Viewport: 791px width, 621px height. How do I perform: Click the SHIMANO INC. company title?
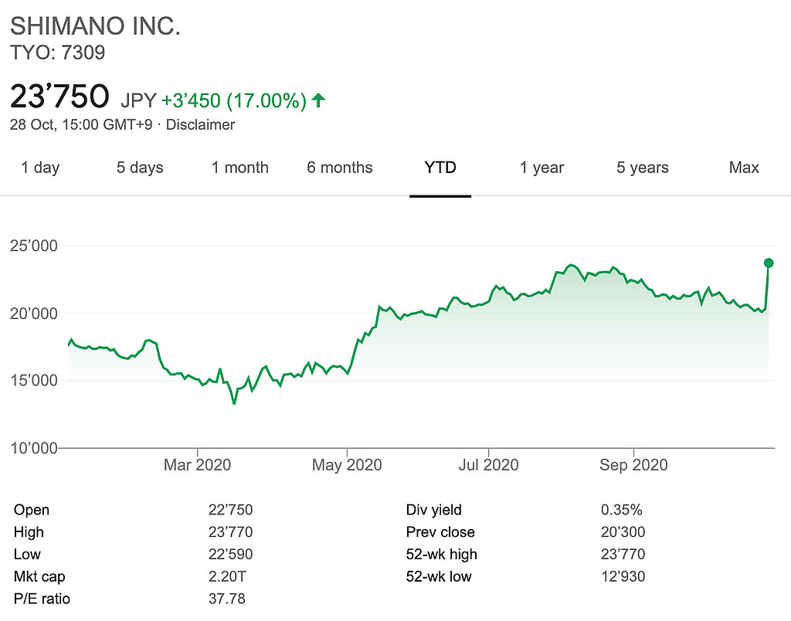95,26
